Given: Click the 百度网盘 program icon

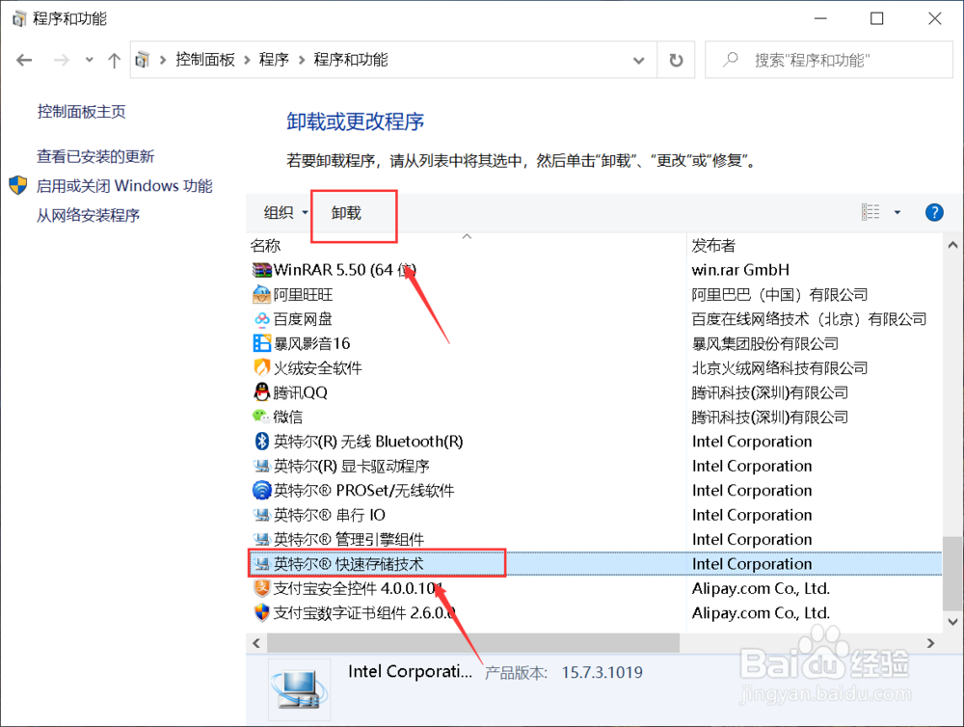Looking at the screenshot, I should tap(262, 319).
